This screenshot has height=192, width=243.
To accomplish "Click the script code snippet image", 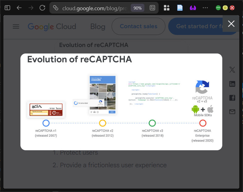I will click(x=154, y=93).
